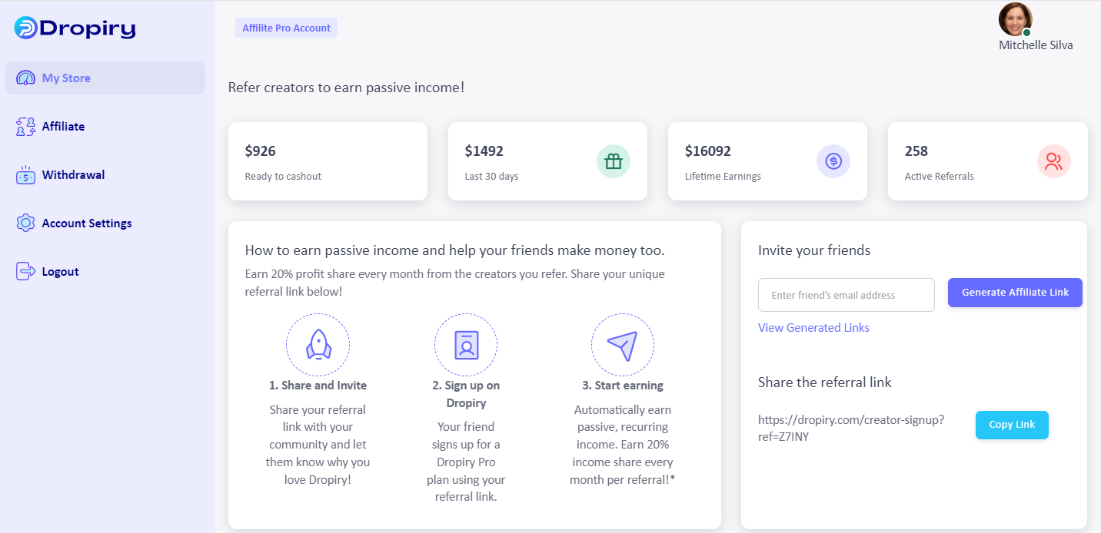1101x533 pixels.
Task: Click the rocket Share and Invite icon
Action: click(x=318, y=345)
